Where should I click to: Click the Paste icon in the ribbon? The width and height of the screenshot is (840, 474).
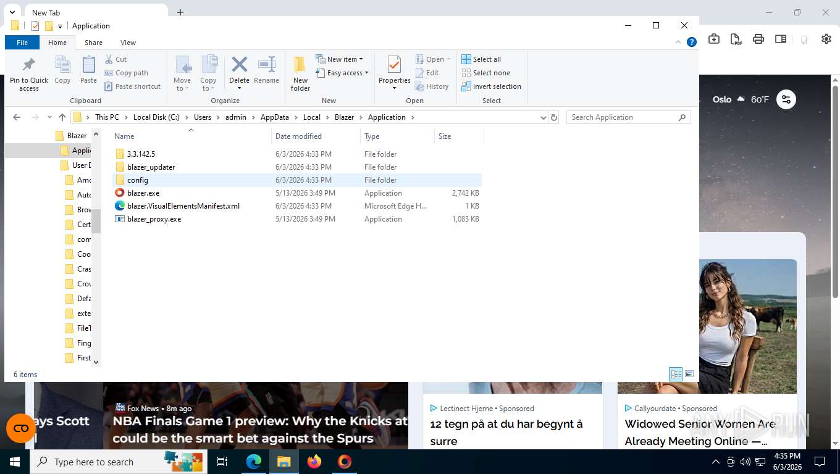pos(88,70)
